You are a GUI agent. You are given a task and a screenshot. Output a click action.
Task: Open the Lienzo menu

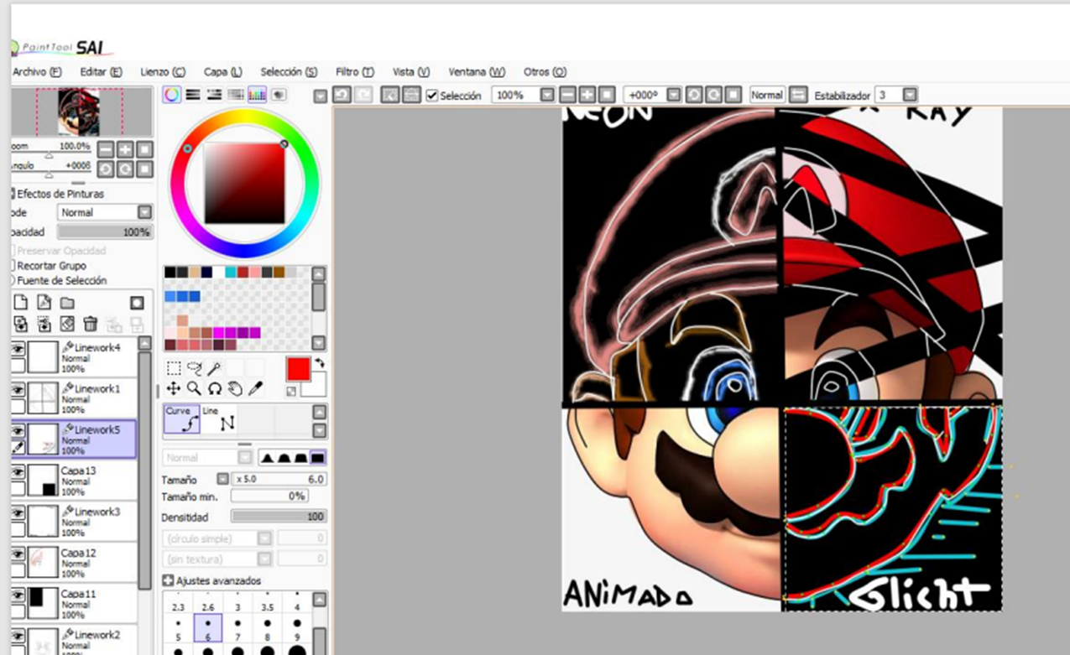pyautogui.click(x=163, y=72)
